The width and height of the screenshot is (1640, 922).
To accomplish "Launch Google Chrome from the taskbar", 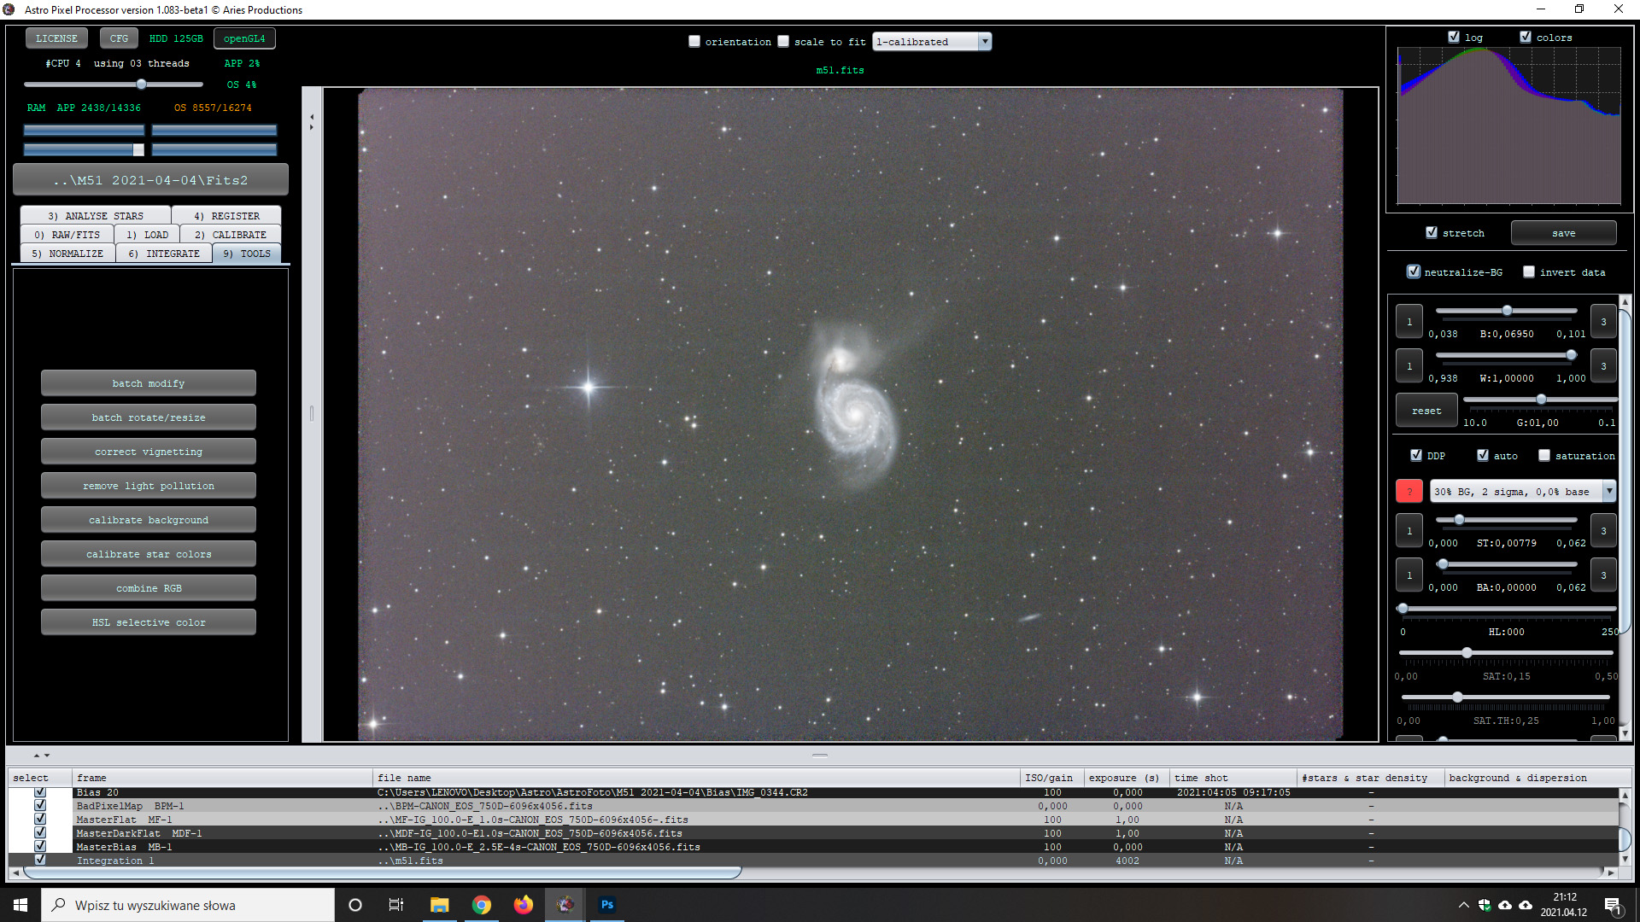I will [x=482, y=905].
